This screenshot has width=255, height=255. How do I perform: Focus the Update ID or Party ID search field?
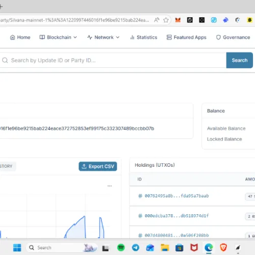pyautogui.click(x=113, y=60)
